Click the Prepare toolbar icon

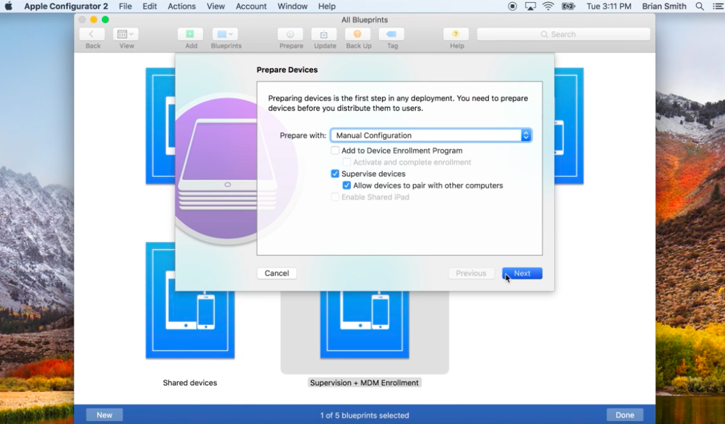click(290, 34)
